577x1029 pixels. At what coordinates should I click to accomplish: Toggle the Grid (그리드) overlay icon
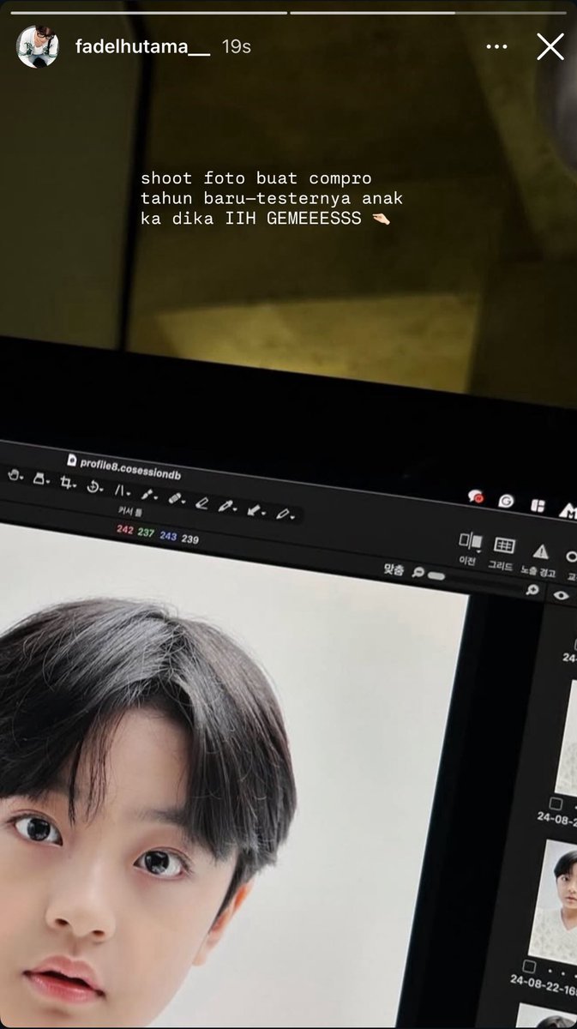coord(504,545)
